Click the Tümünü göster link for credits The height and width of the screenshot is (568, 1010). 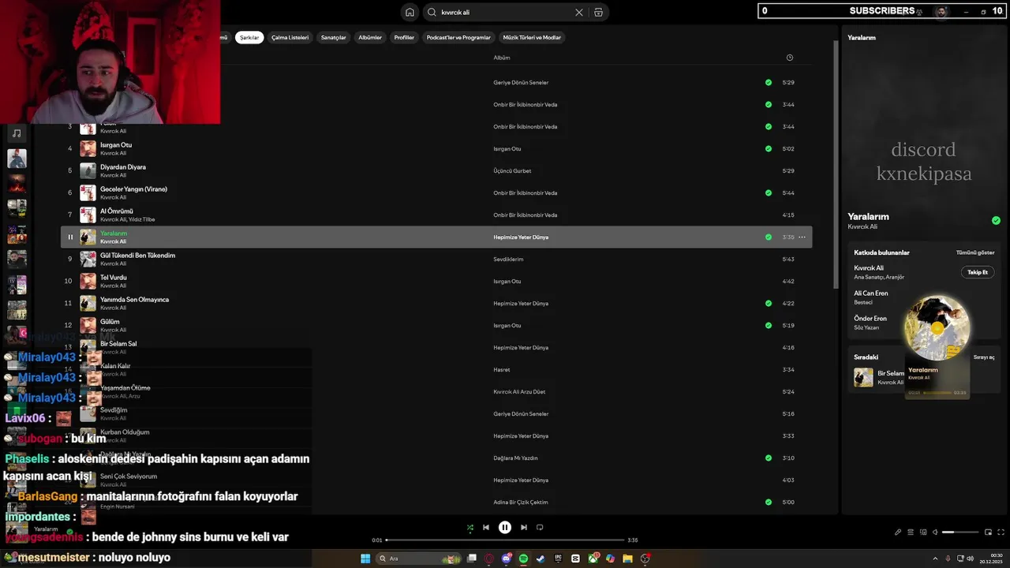click(x=975, y=252)
